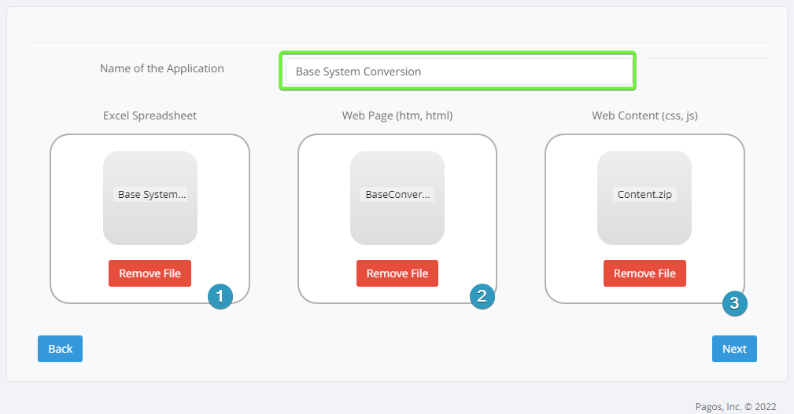Click the Name of the Application label

click(x=161, y=68)
